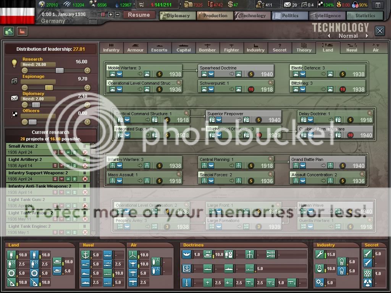
Task: Click magnifier on Operational Level Command Struc card
Action: (x=179, y=83)
